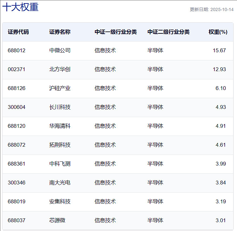Image resolution: width=237 pixels, height=231 pixels.
Task: Click 半导体 in the 芯源微 row
Action: (155, 220)
